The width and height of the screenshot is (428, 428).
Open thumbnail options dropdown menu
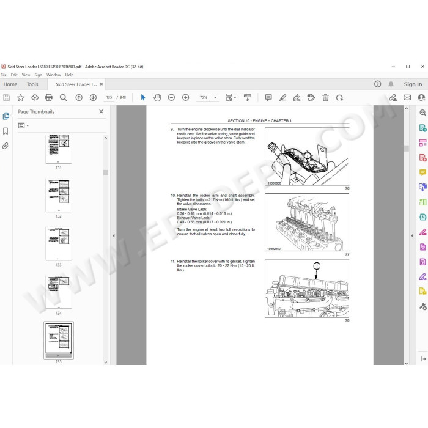pyautogui.click(x=23, y=125)
